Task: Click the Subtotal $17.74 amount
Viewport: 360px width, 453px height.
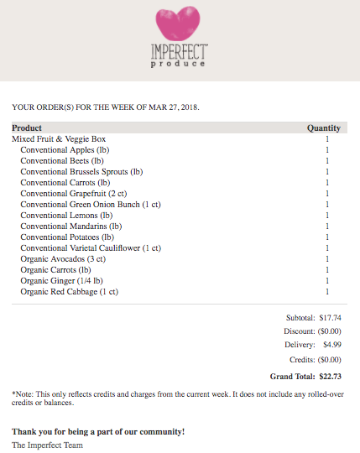Action: pyautogui.click(x=331, y=318)
